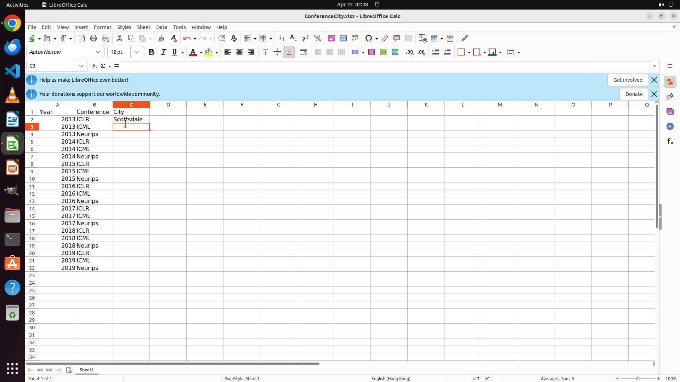The width and height of the screenshot is (680, 382).
Task: Click the Sort Ascending icon
Action: coord(293,38)
